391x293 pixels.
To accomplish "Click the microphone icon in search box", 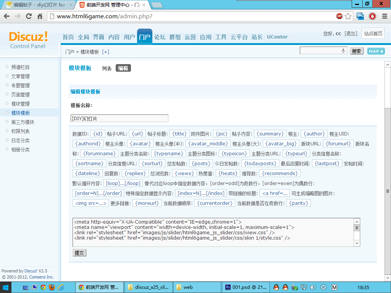I will point(343,51).
